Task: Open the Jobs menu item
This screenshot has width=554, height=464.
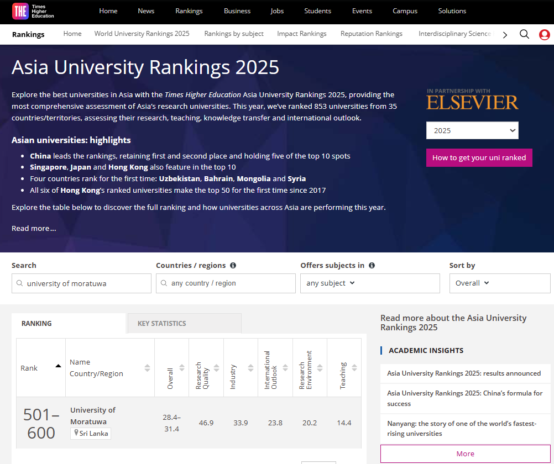Action: pyautogui.click(x=277, y=11)
